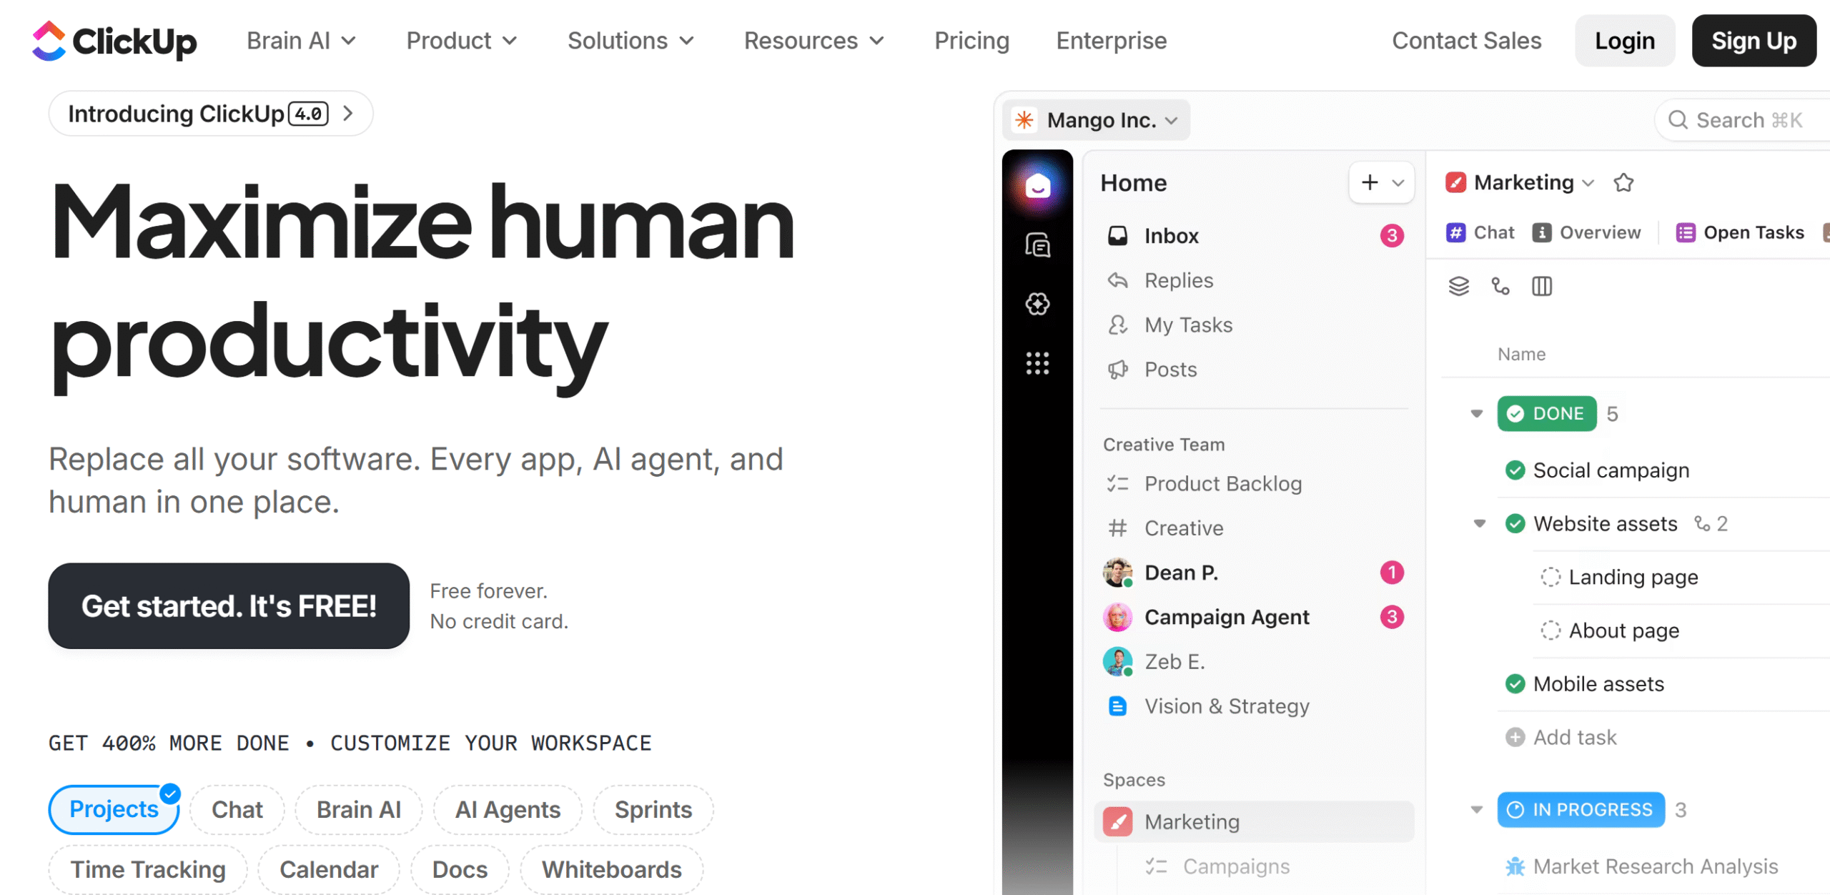The width and height of the screenshot is (1830, 895).
Task: Click the AI brain icon in sidebar
Action: pos(1037,304)
